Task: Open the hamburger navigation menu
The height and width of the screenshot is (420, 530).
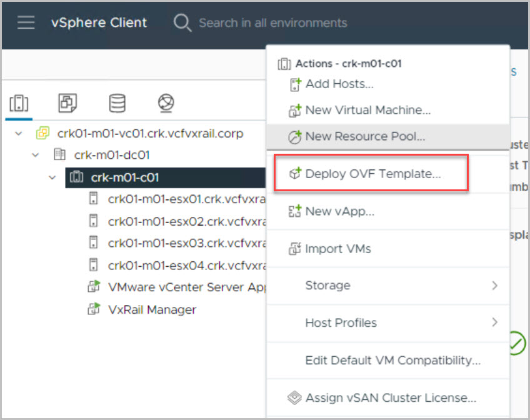Action: click(26, 23)
